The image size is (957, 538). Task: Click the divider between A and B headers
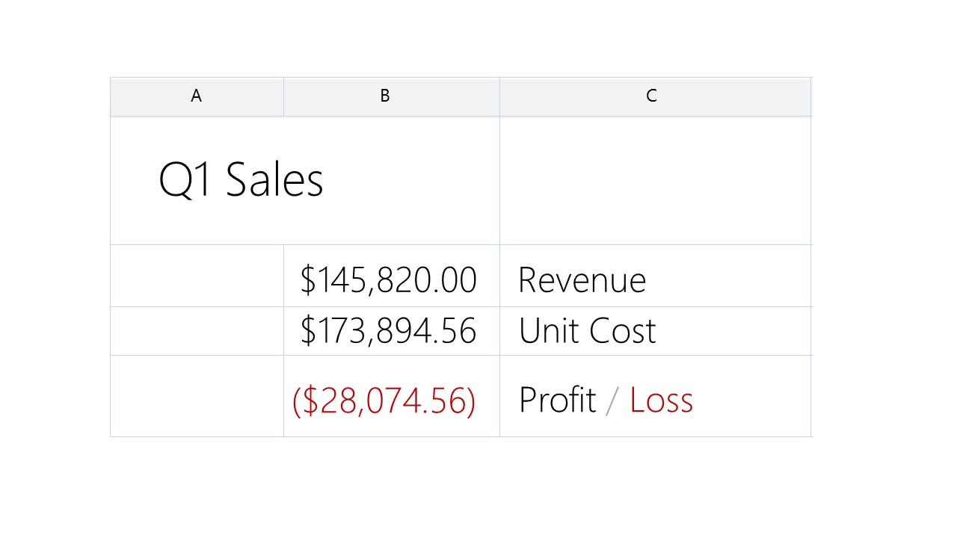pos(283,96)
